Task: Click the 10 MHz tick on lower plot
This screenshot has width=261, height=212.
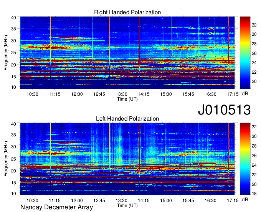Action: (x=13, y=194)
